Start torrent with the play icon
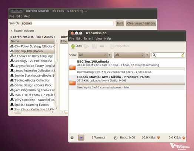This screenshot has height=151, width=194. click(87, 46)
